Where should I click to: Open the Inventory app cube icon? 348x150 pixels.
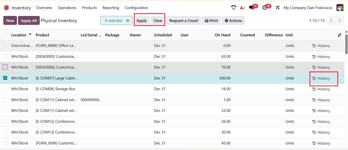(x=6, y=8)
